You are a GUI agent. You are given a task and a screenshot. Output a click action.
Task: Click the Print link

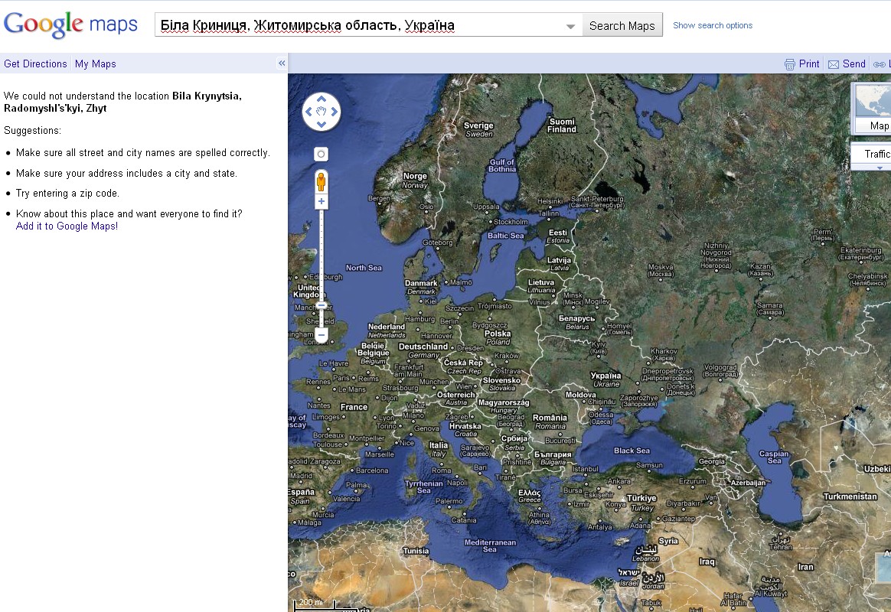(801, 64)
